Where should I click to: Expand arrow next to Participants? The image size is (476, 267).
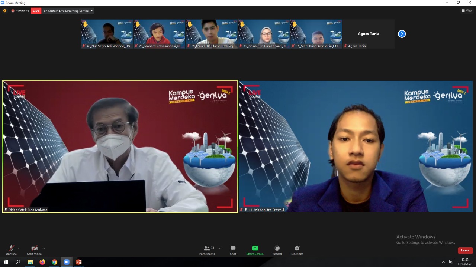pos(220,248)
